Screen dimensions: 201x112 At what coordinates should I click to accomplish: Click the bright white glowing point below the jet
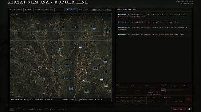pos(61,55)
